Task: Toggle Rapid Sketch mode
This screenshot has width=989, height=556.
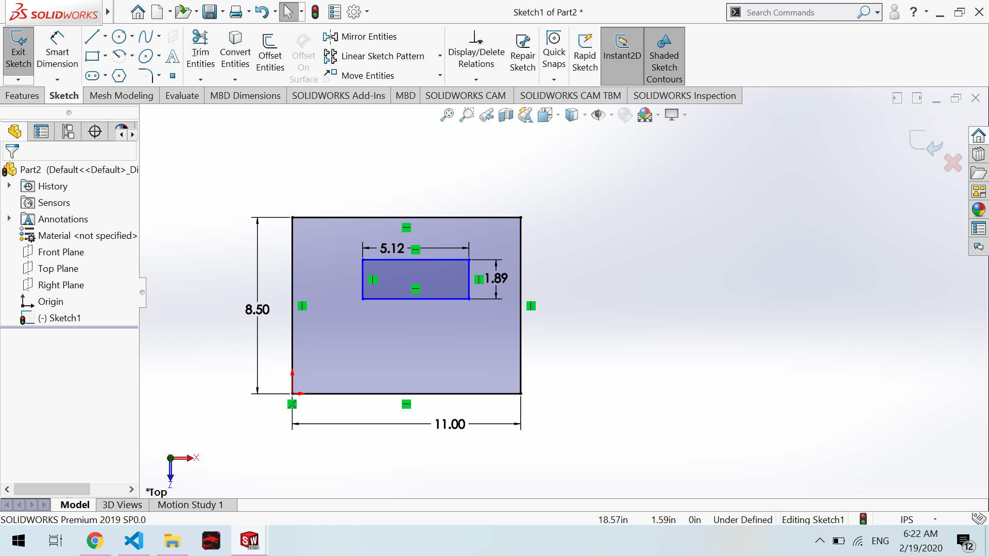Action: point(585,53)
